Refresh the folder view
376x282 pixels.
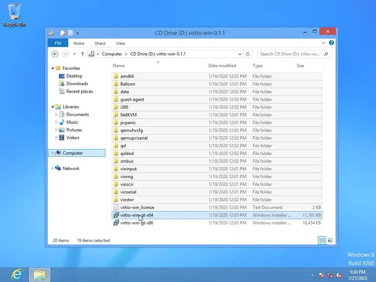click(x=248, y=54)
